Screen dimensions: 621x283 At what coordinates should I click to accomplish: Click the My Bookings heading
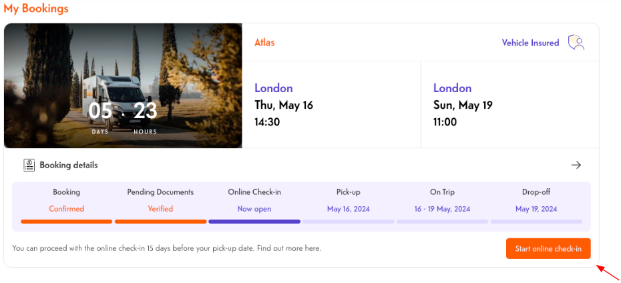[36, 9]
